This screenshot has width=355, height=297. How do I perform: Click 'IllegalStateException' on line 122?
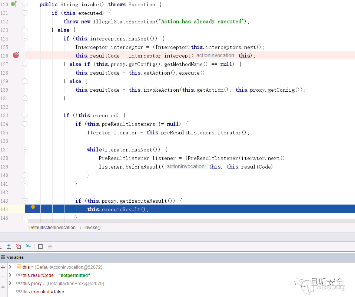pyautogui.click(x=124, y=22)
